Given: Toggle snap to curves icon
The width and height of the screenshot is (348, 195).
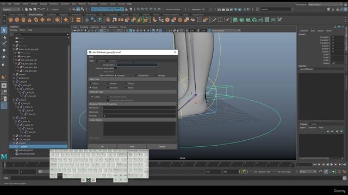Looking at the screenshot, I should [x=142, y=9].
